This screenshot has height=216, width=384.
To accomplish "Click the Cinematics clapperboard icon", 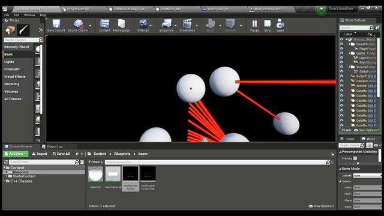I will (187, 24).
